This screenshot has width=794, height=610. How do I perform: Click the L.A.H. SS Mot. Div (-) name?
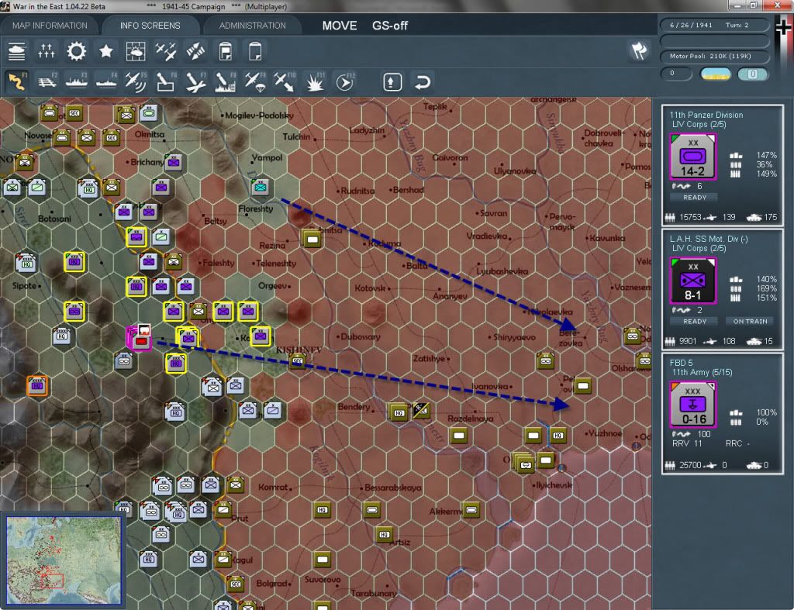709,239
